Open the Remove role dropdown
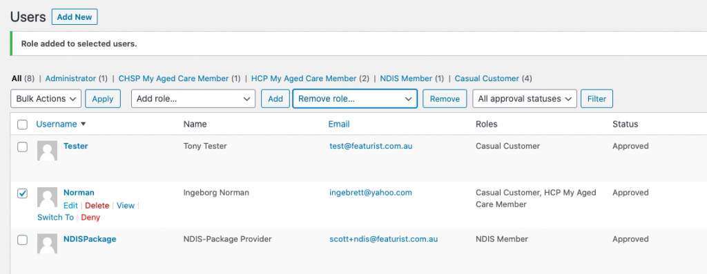The width and height of the screenshot is (707, 274). click(x=355, y=99)
